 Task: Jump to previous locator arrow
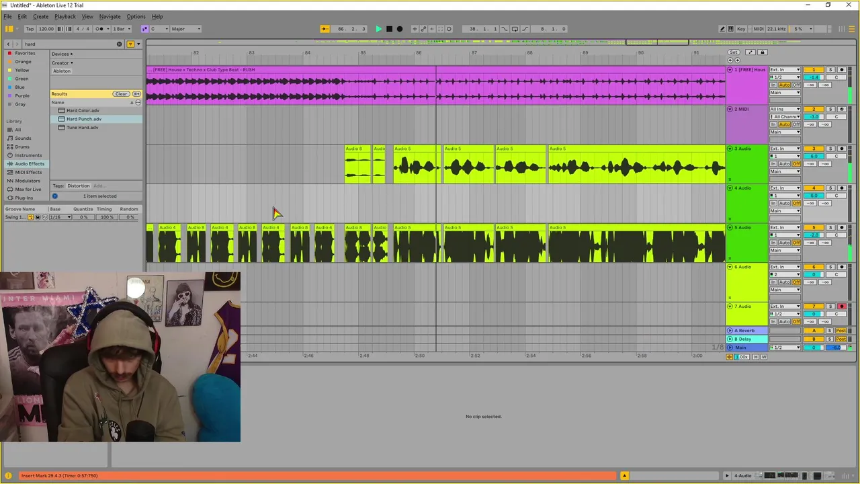[730, 60]
